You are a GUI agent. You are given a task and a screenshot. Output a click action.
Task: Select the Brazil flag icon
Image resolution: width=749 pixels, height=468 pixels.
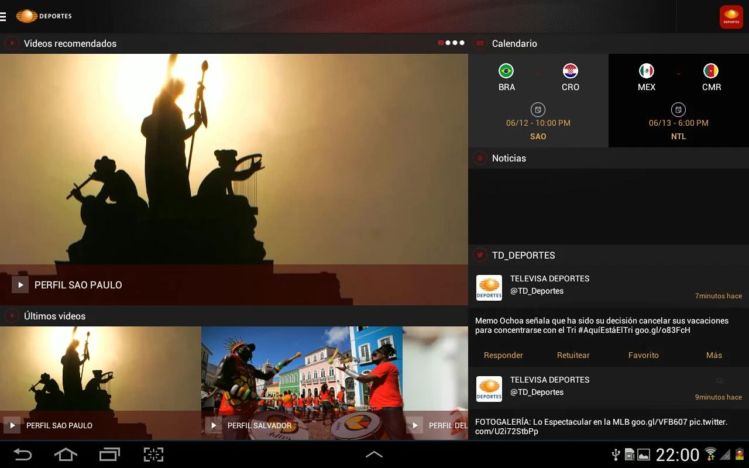(506, 71)
